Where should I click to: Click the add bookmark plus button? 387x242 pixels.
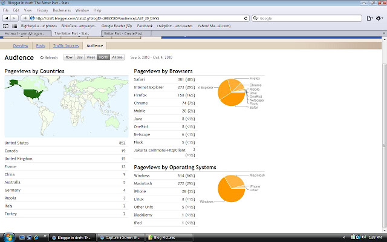[x=25, y=18]
